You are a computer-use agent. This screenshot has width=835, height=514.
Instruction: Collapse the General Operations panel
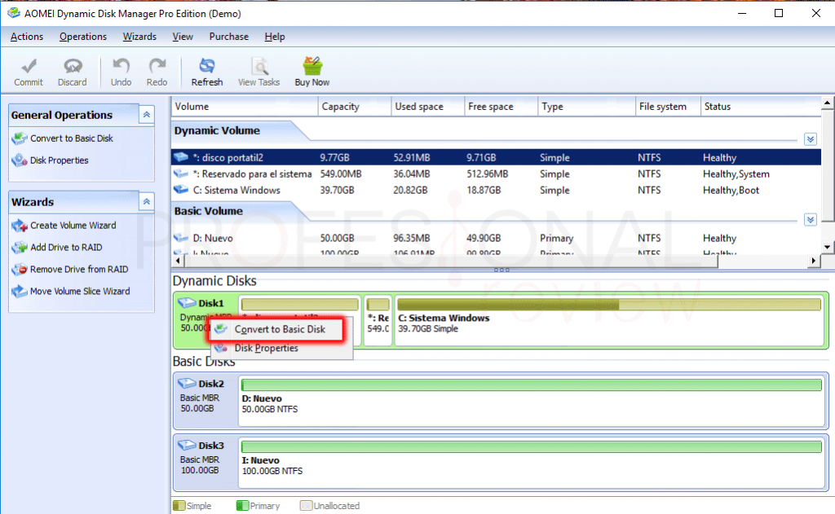pos(147,114)
